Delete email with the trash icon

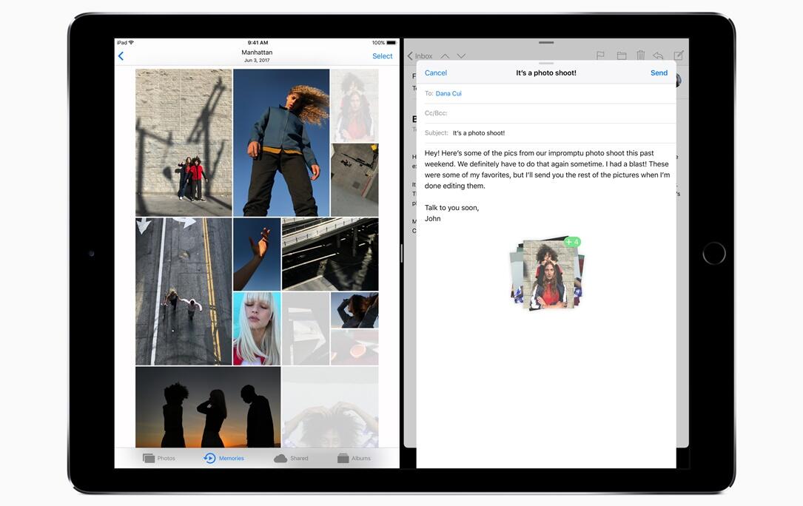coord(640,55)
